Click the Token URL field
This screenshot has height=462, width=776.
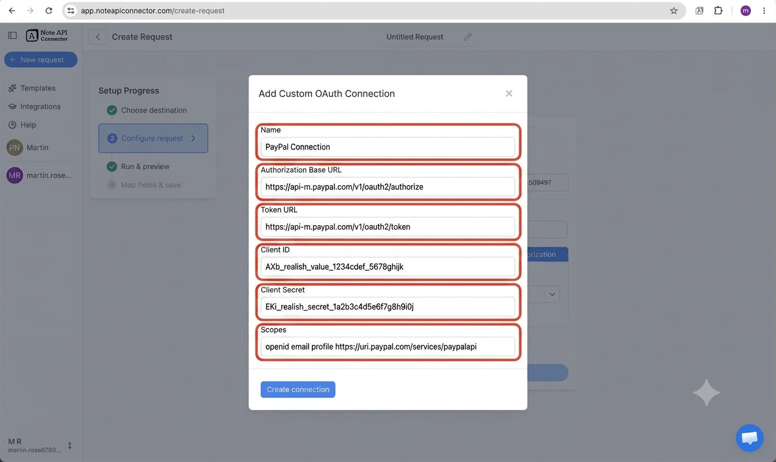388,226
